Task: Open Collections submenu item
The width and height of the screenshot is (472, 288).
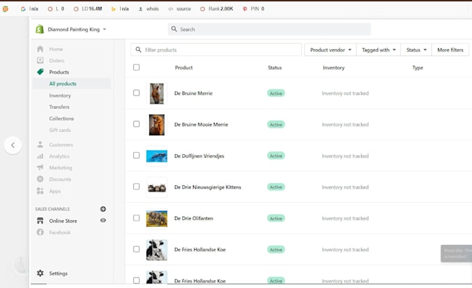Action: [61, 119]
